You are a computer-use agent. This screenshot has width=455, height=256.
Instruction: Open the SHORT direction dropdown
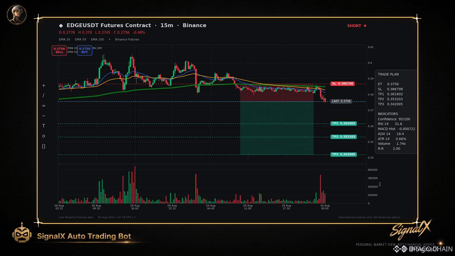(357, 26)
